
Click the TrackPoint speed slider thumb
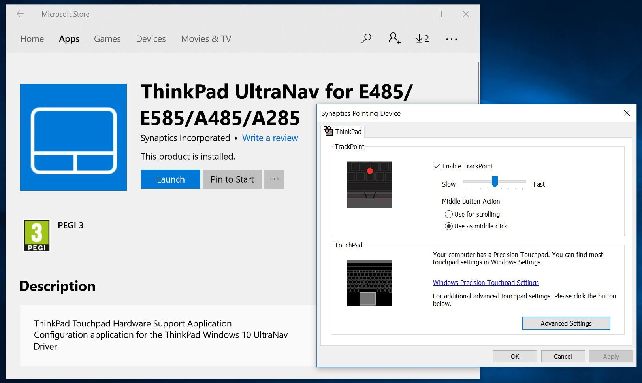[x=494, y=181]
